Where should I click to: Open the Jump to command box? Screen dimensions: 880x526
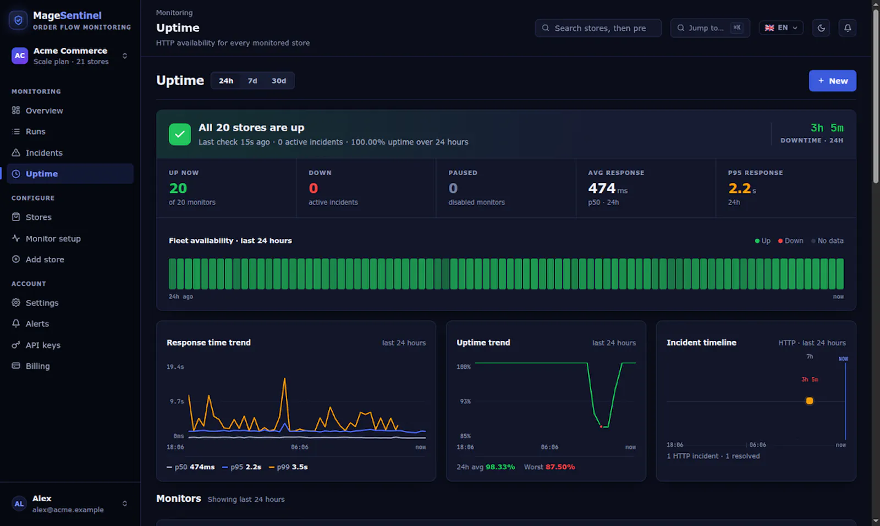pyautogui.click(x=710, y=28)
